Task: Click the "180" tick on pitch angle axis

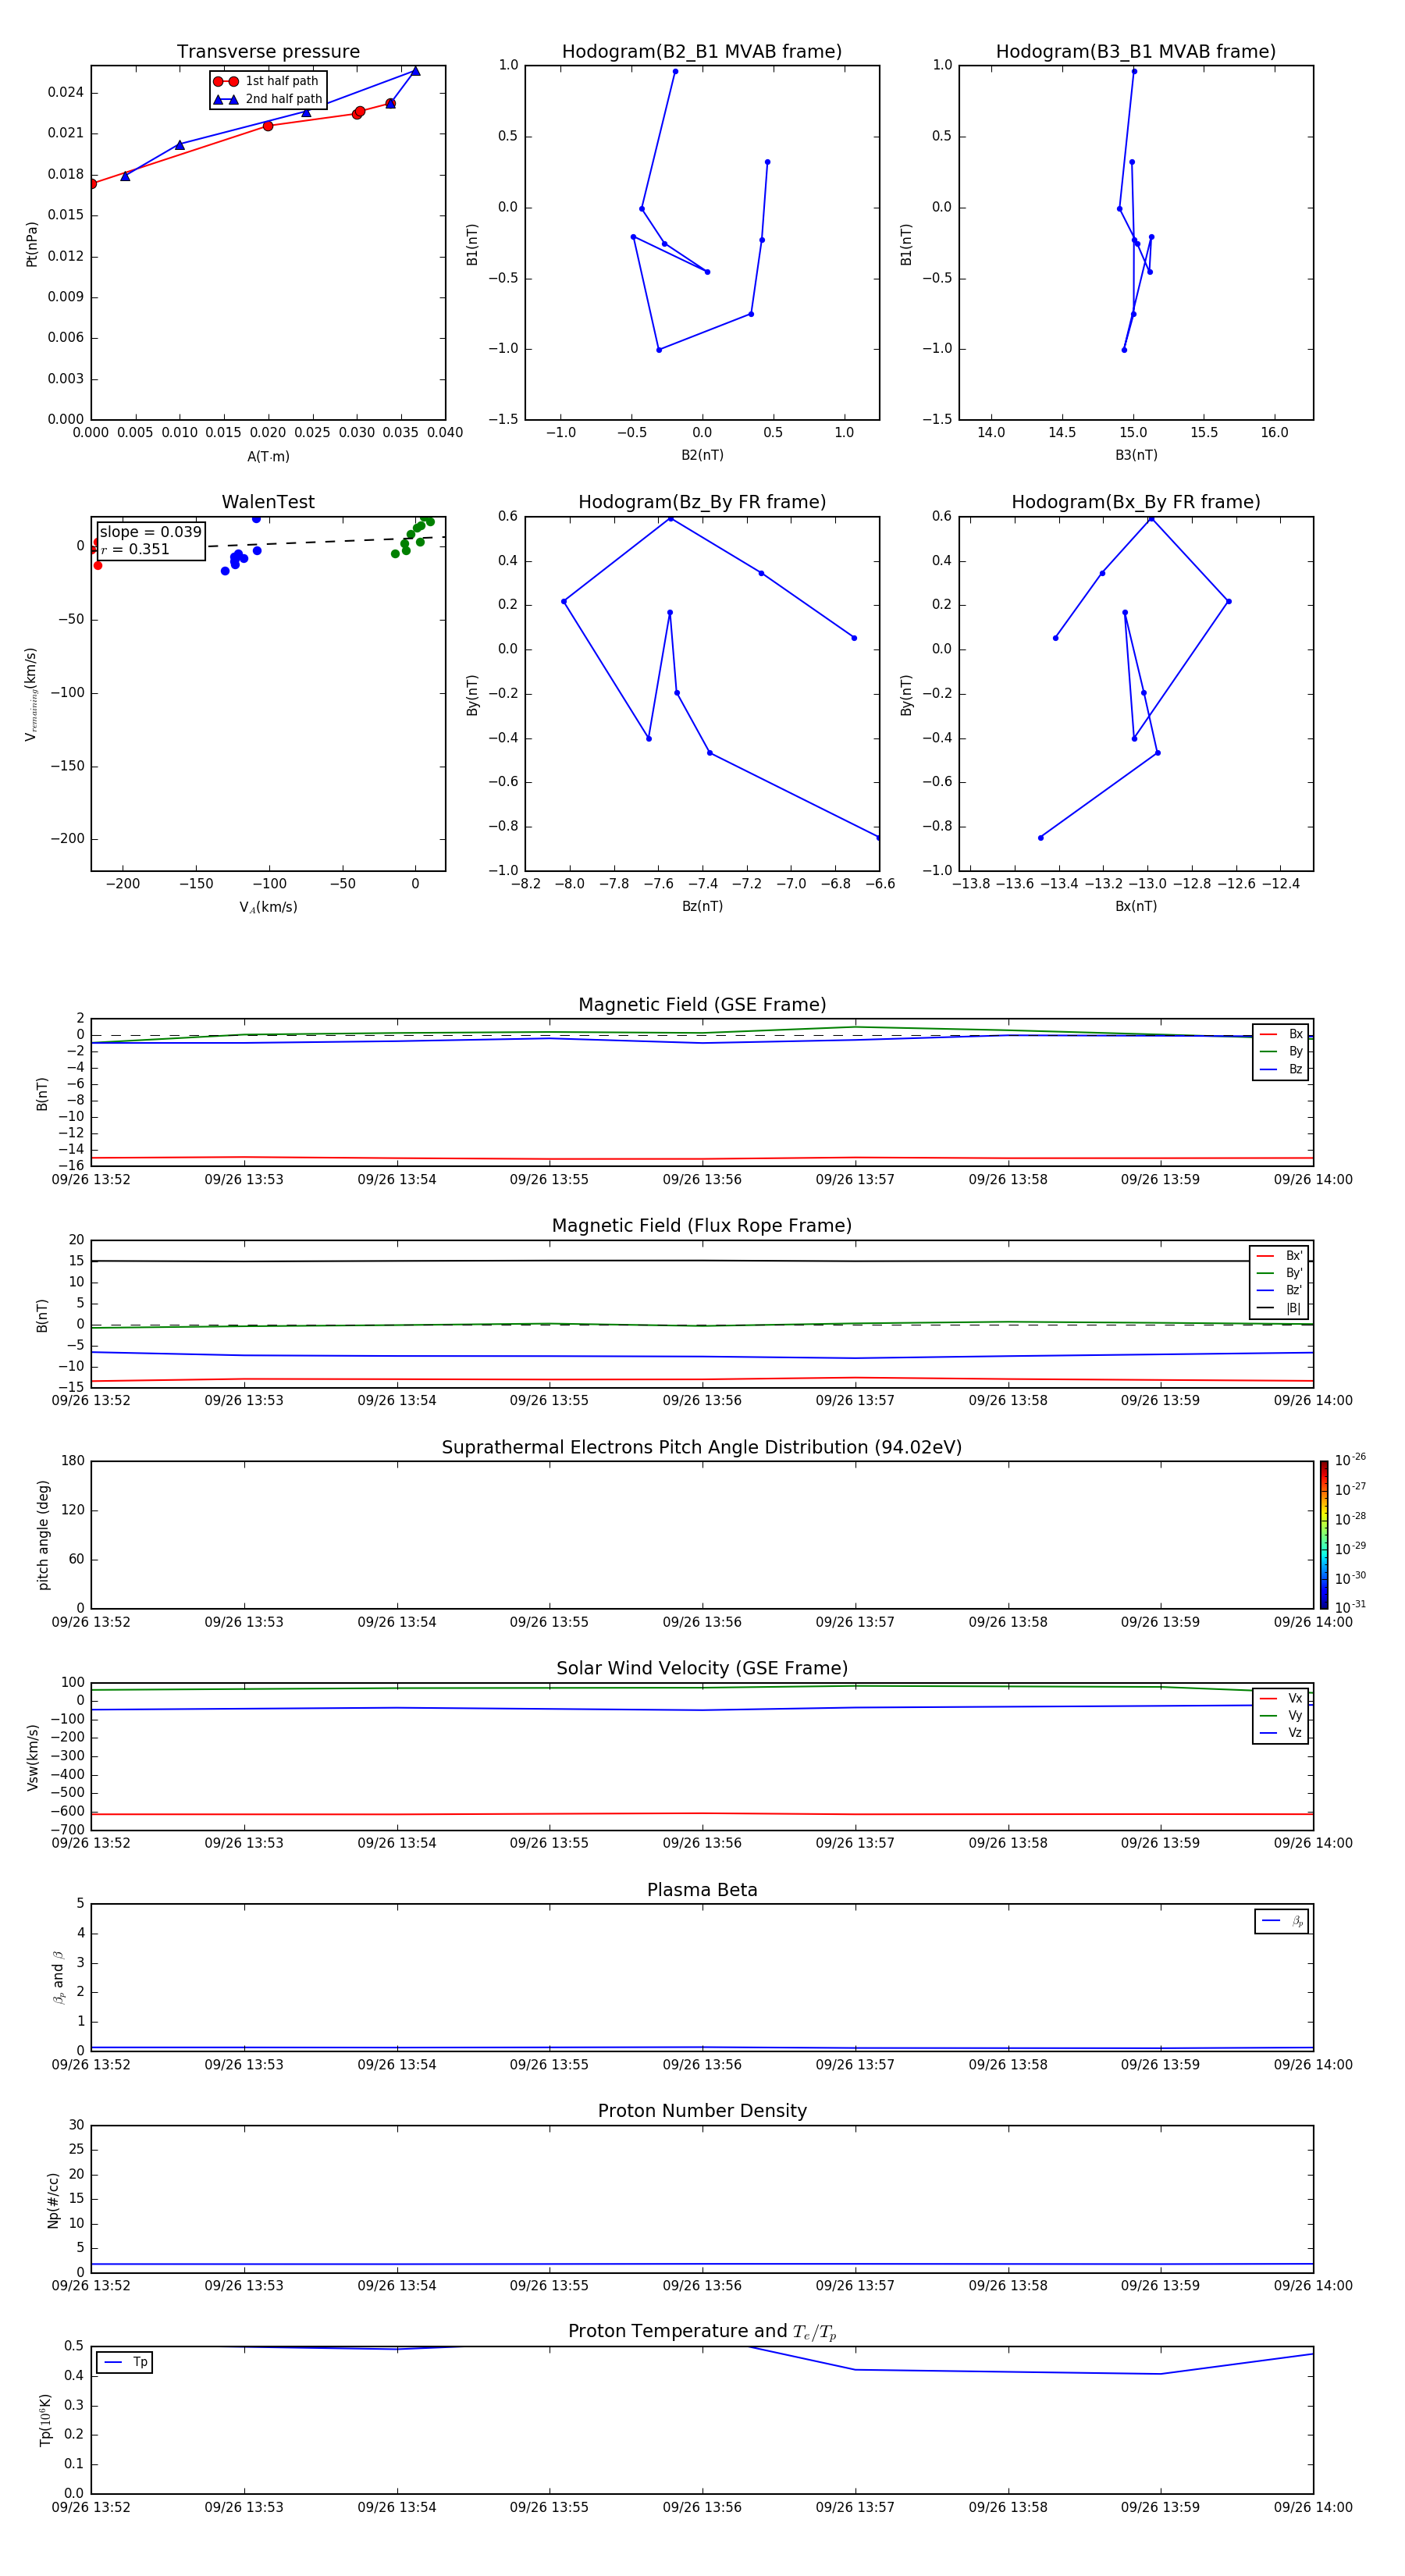Action: [x=73, y=1461]
